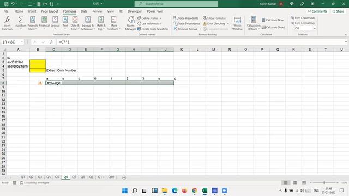Click the Share button
The image size is (349, 196).
click(x=338, y=11)
